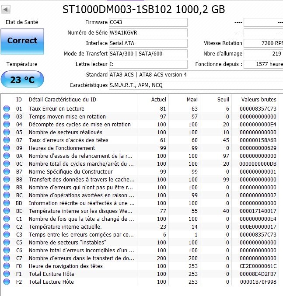The width and height of the screenshot is (283, 296).
Task: Click the Détail Caractéristique du ID header
Action: (81, 99)
